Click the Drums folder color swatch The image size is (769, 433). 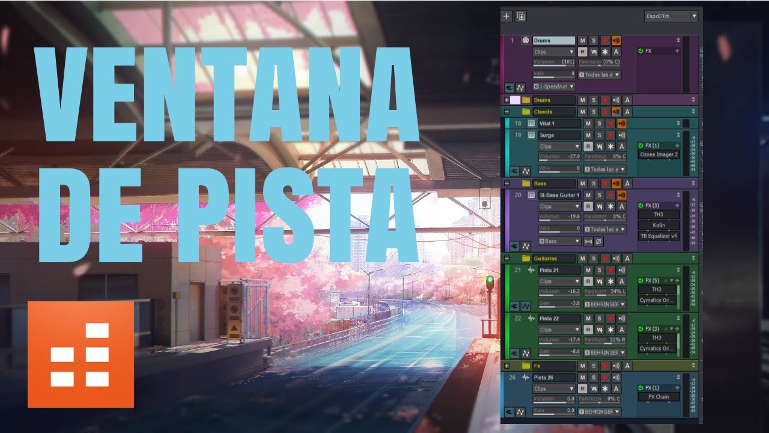pos(515,100)
